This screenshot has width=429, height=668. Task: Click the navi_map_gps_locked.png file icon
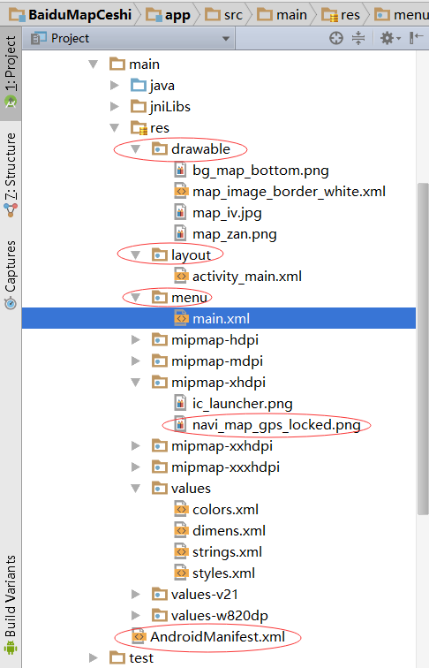click(180, 424)
